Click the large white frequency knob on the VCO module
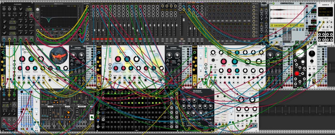Viewport: 335px width, 135px height. pos(300,53)
